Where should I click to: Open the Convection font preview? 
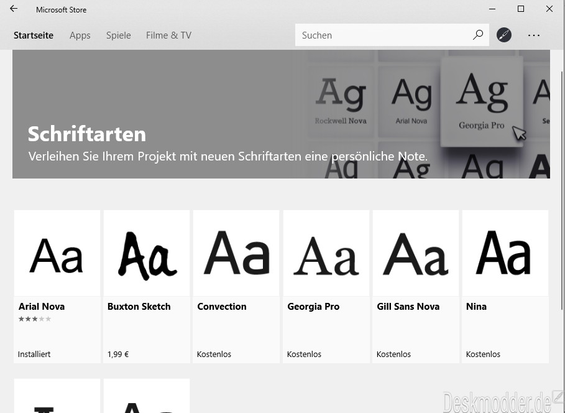click(x=236, y=253)
